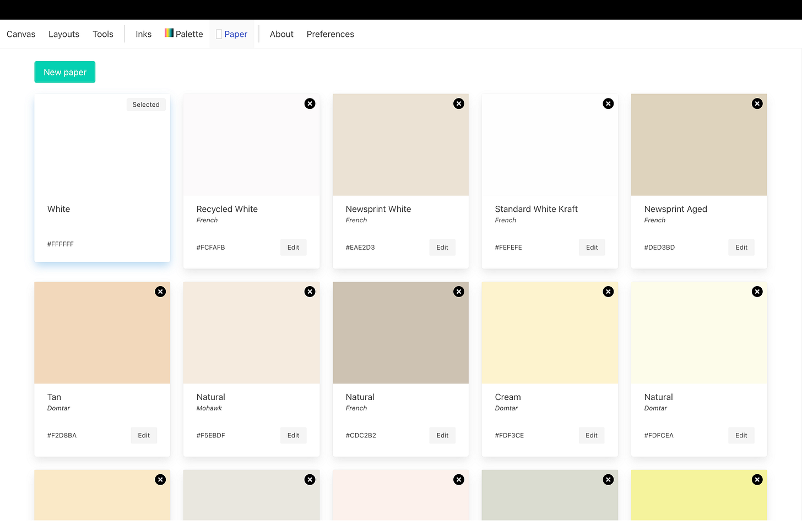This screenshot has width=802, height=521.
Task: Edit the Natural French paper
Action: (442, 436)
